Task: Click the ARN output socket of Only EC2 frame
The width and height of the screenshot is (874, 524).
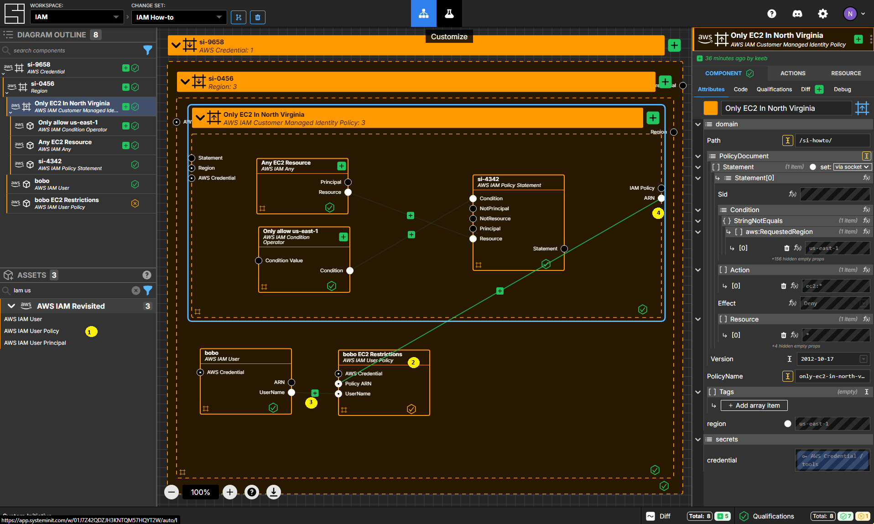Action: [661, 198]
